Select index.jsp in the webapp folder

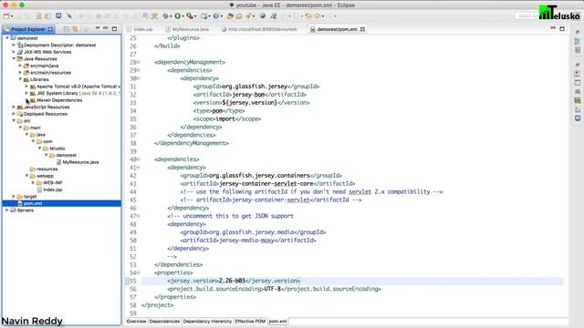[53, 190]
